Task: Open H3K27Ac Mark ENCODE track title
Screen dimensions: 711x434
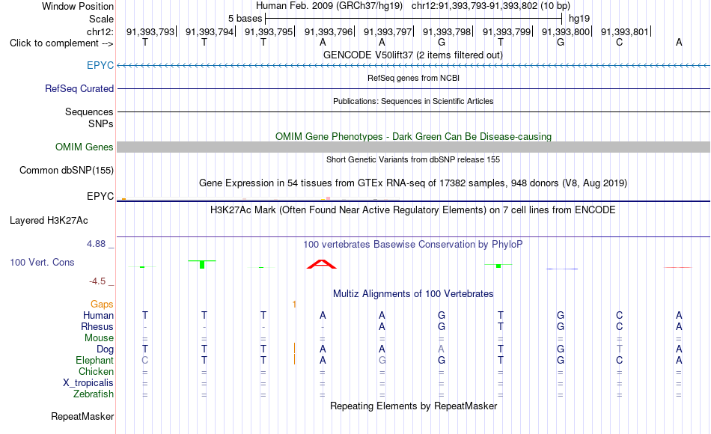Action: (x=413, y=210)
